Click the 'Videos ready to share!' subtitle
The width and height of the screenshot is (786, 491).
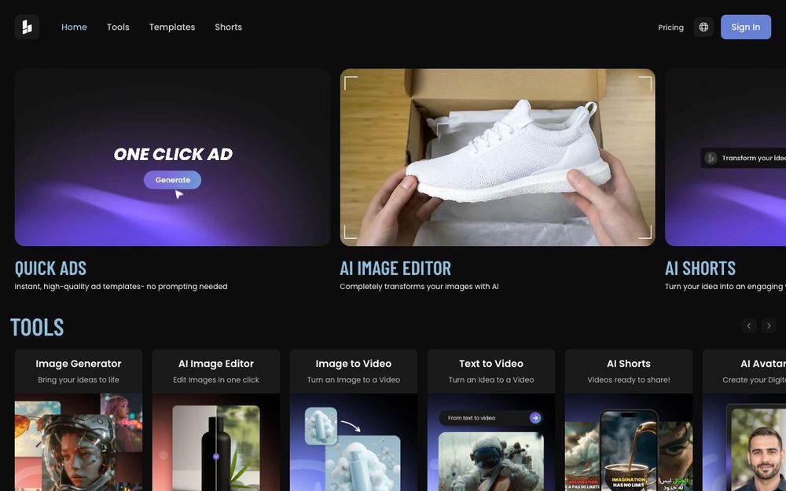629,379
